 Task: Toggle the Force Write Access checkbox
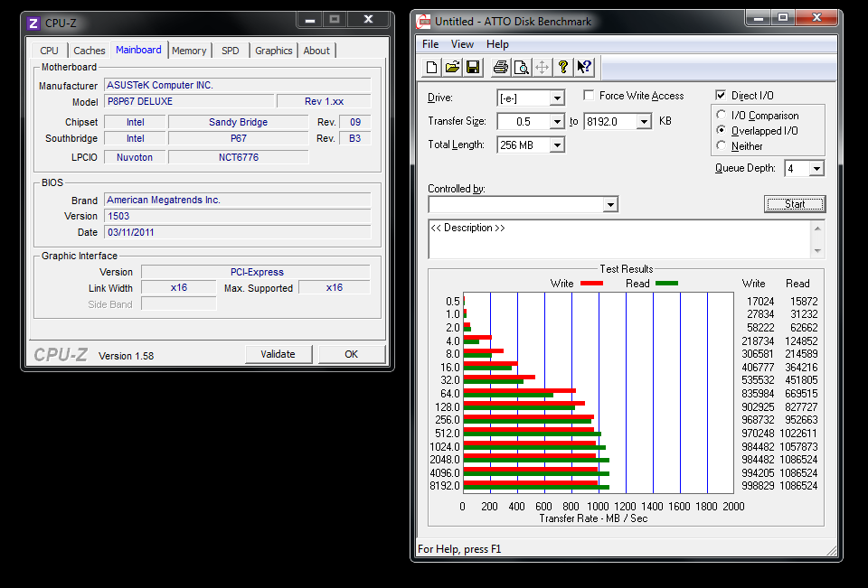589,95
